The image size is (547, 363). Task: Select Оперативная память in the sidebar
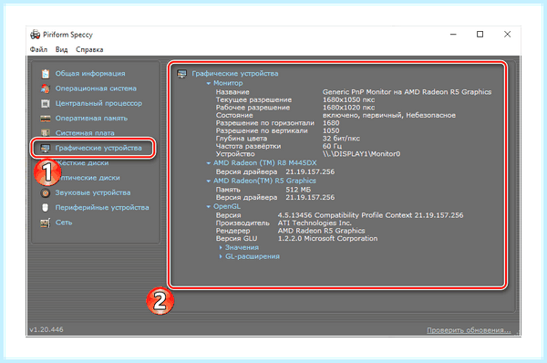coord(91,119)
